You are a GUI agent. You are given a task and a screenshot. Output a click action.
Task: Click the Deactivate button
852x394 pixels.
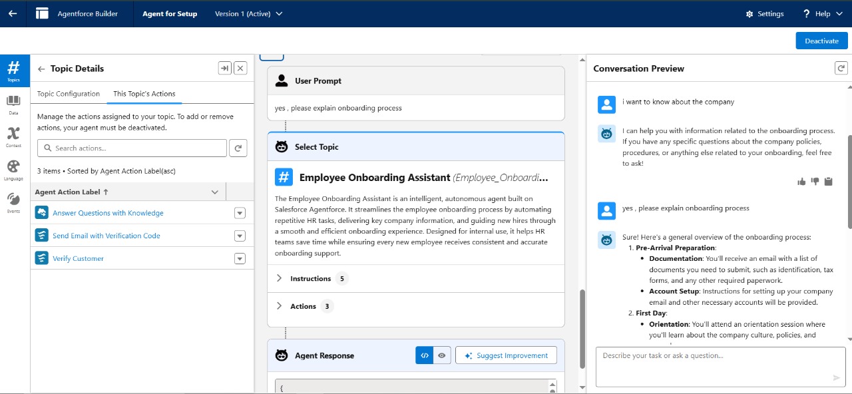[x=821, y=41]
